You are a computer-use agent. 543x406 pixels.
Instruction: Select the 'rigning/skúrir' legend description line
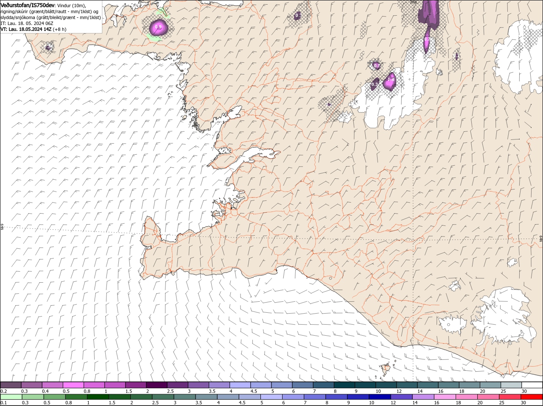pyautogui.click(x=49, y=11)
